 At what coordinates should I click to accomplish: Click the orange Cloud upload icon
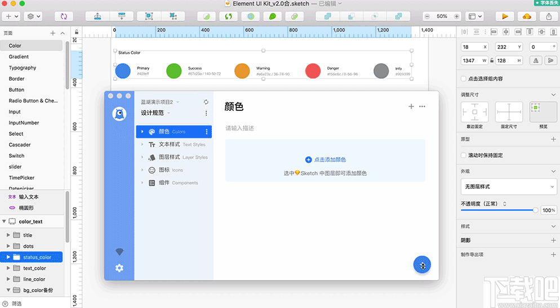[527, 16]
